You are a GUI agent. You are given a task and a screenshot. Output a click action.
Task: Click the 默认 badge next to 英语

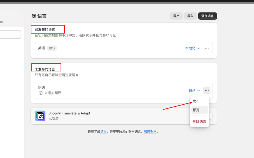(52, 48)
